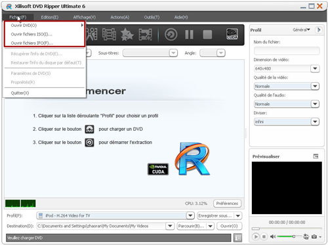Click the add output profile film icon

(x=145, y=34)
